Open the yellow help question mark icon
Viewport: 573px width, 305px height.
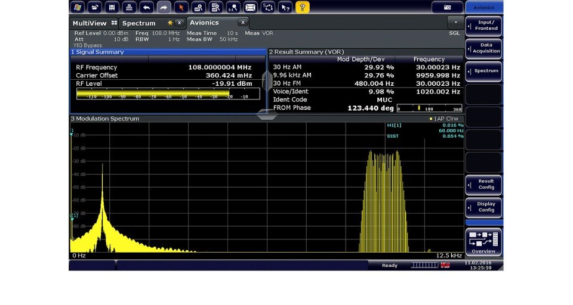coord(303,7)
